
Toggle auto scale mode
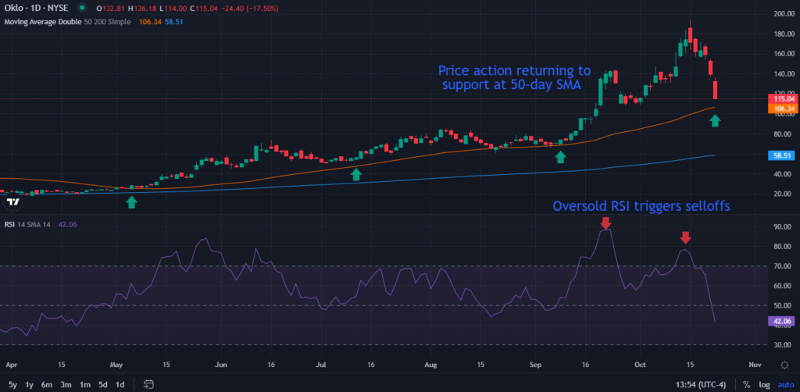click(784, 384)
